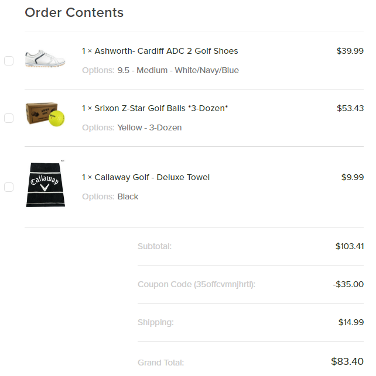Open the yellow golf ball box thumbnail

[x=45, y=115]
